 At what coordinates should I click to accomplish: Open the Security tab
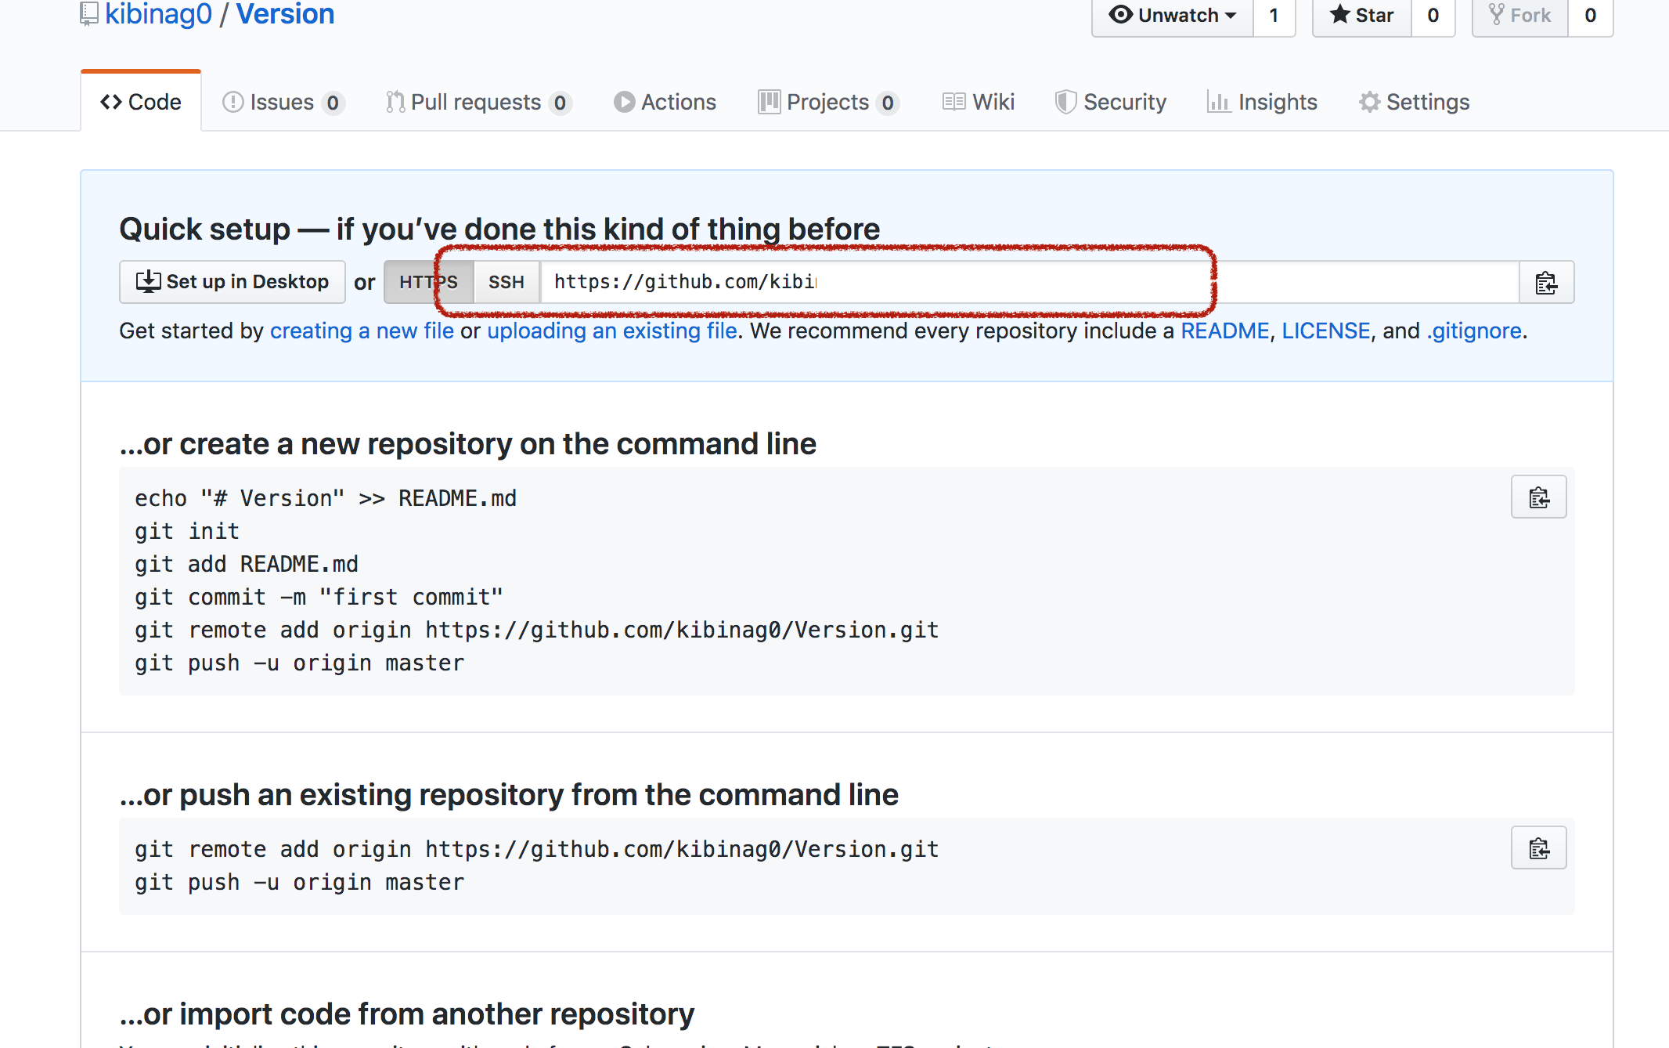[x=1111, y=102]
